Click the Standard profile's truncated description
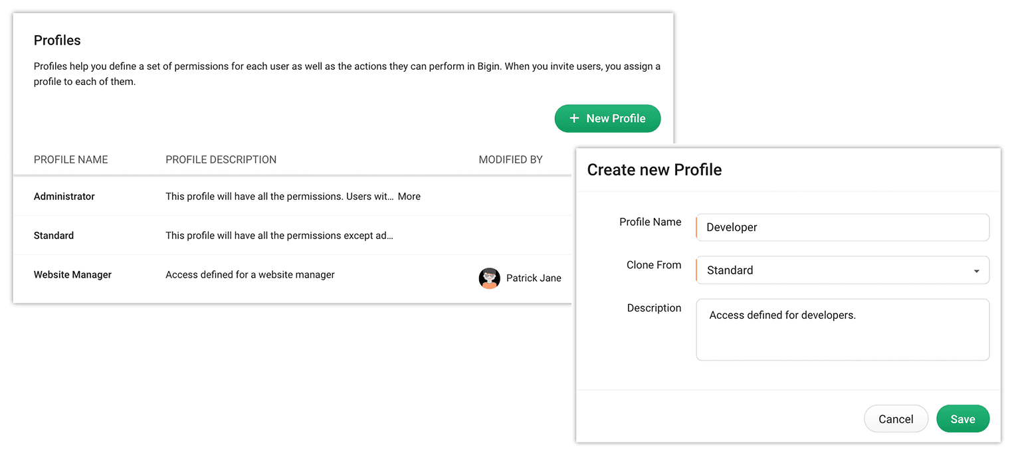The height and width of the screenshot is (453, 1020). [279, 236]
